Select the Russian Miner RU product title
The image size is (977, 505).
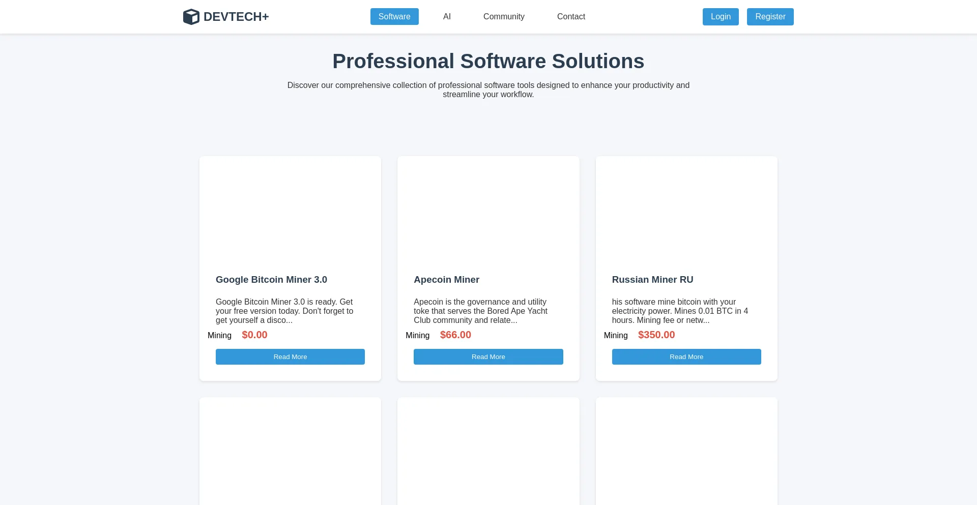click(x=652, y=280)
